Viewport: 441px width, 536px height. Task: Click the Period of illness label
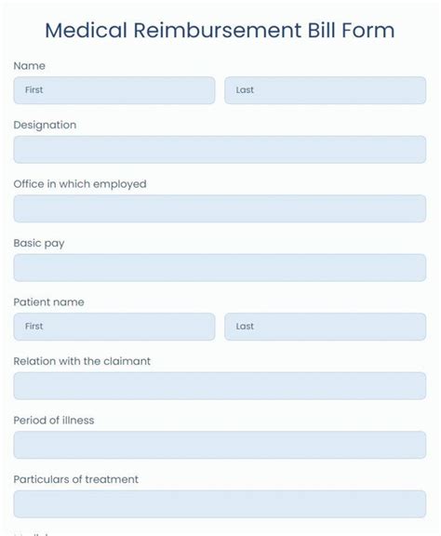[54, 421]
